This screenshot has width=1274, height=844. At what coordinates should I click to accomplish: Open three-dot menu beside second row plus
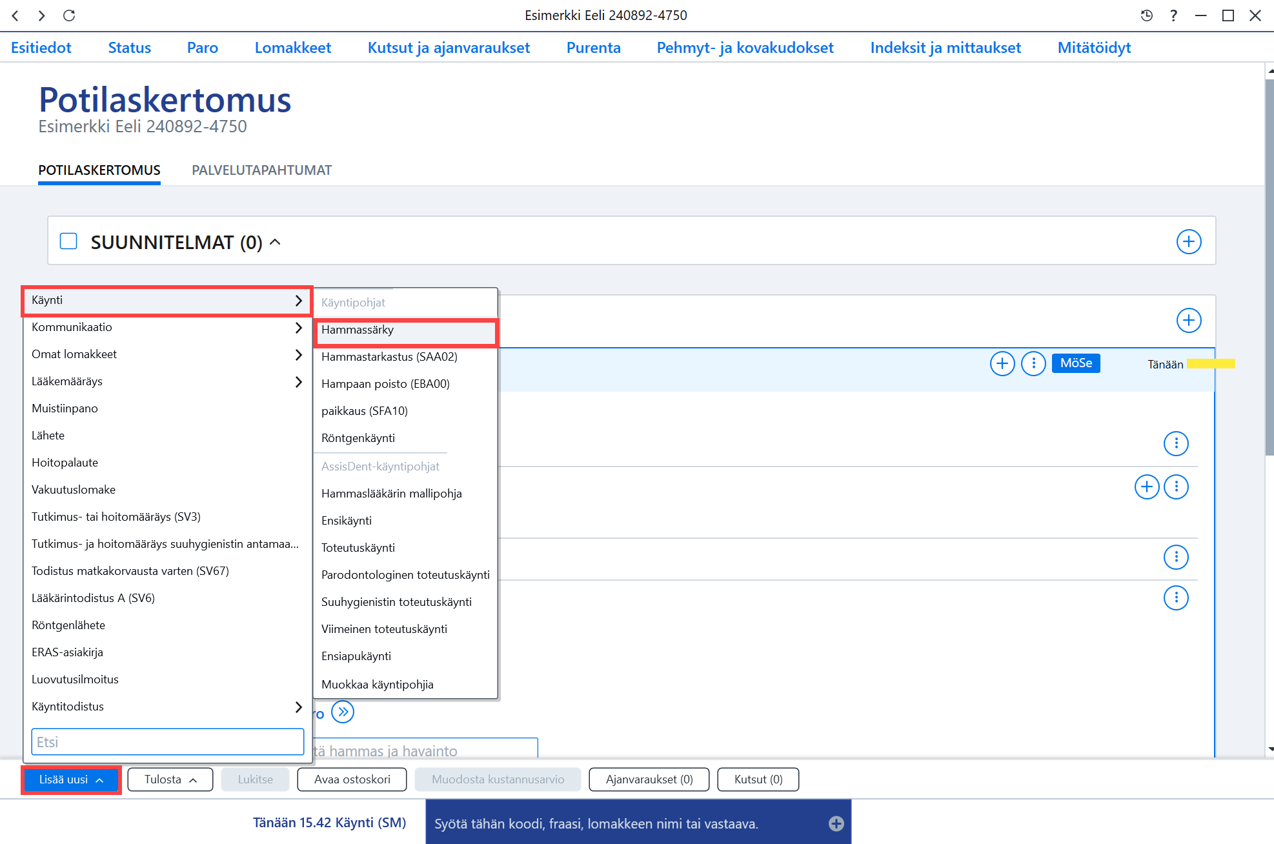click(x=1176, y=487)
